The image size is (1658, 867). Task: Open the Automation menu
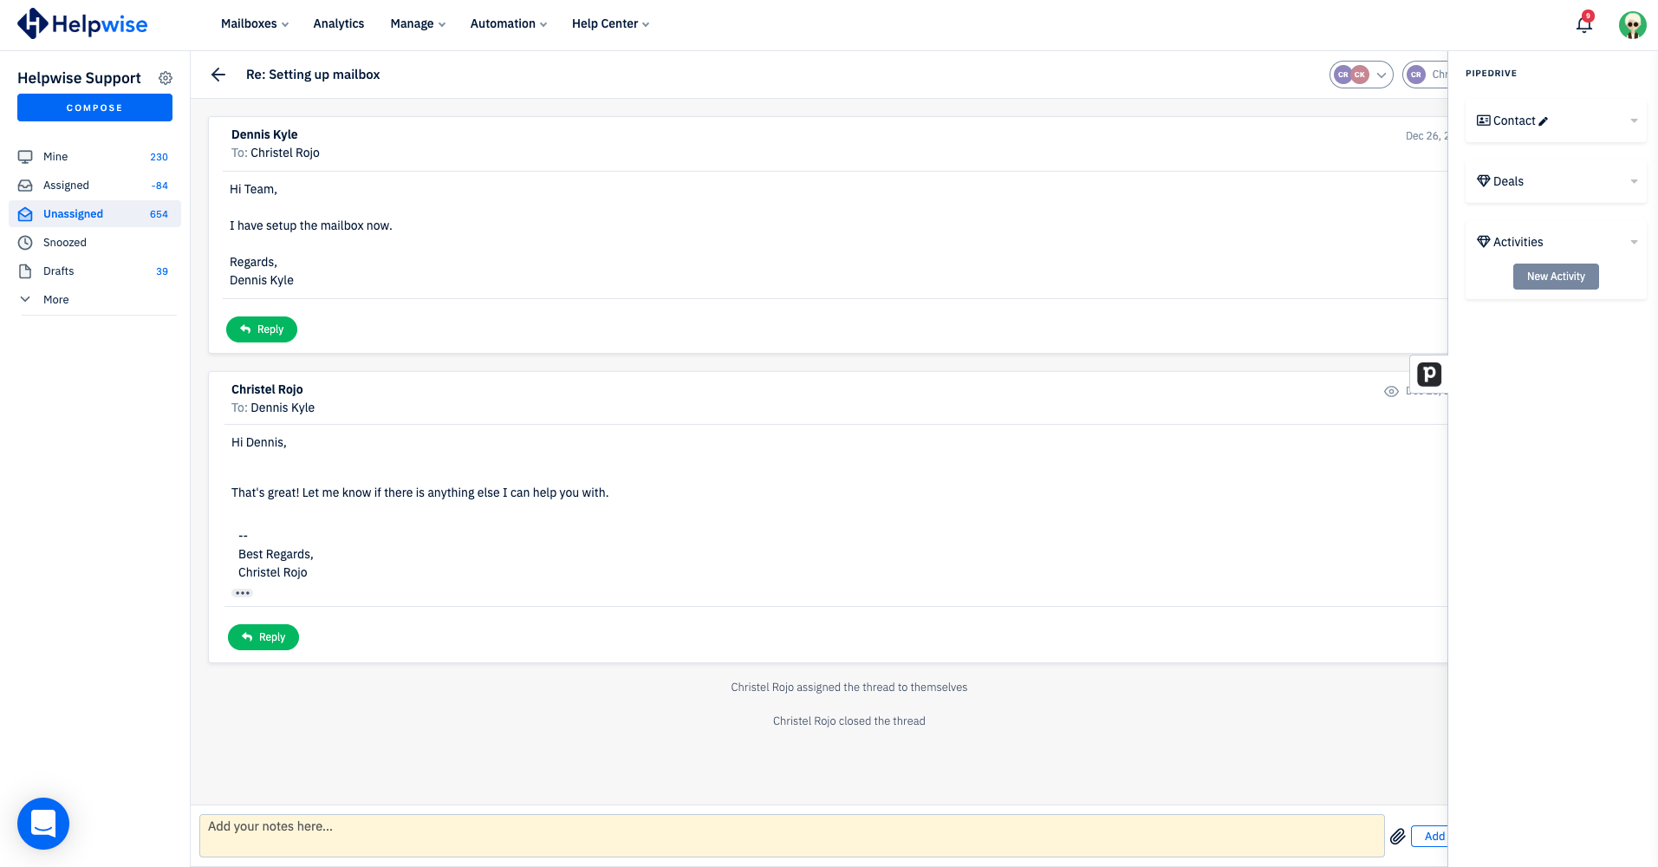508,23
